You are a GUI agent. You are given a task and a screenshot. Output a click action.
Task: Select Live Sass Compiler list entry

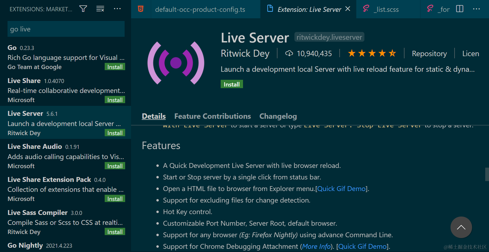65,222
